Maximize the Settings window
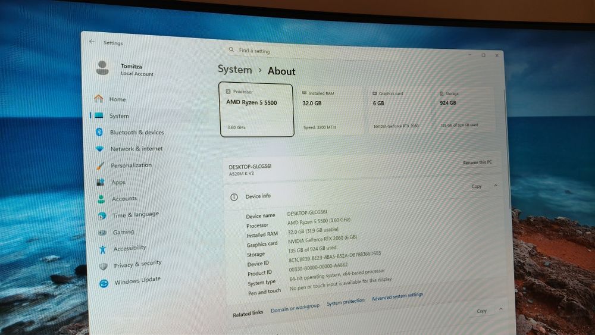595x335 pixels. (x=483, y=55)
